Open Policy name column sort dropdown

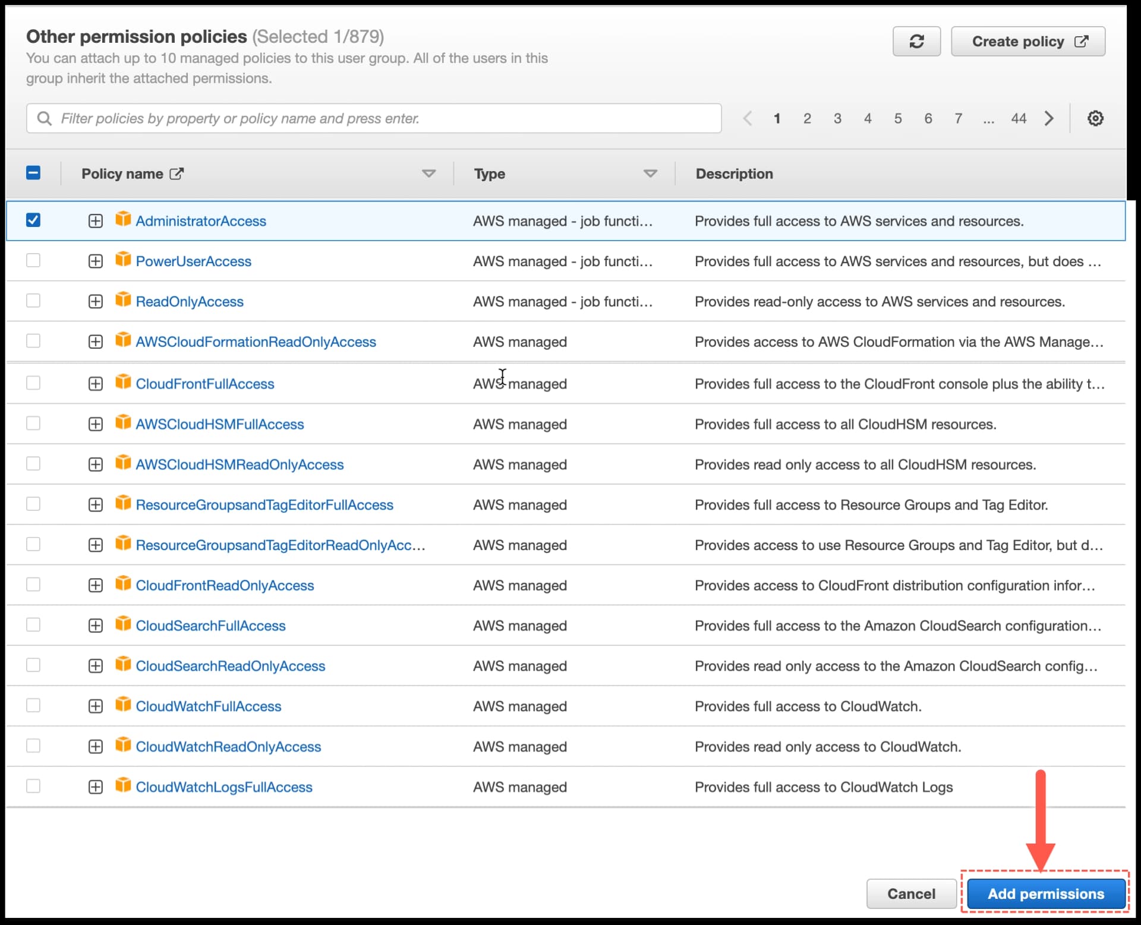tap(428, 173)
